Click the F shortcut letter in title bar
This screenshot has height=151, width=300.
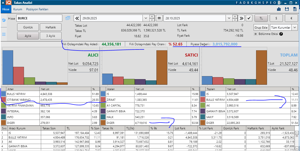tap(237, 3)
